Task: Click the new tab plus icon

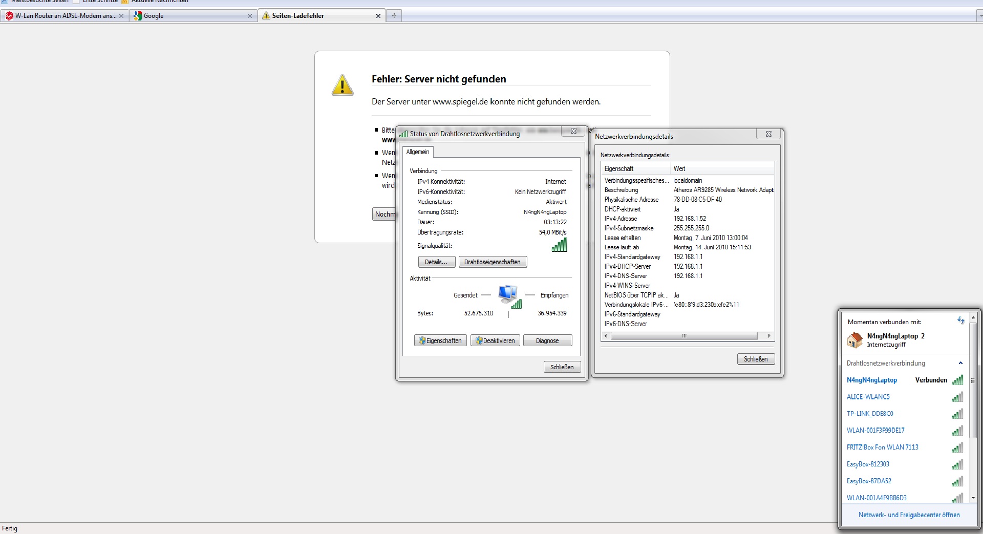Action: click(x=394, y=16)
